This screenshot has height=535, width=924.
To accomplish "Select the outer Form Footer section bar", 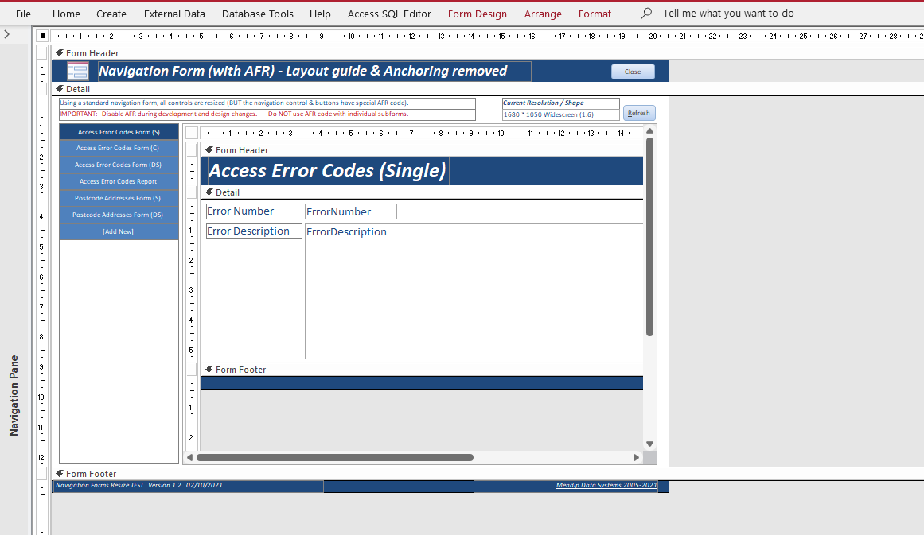I will [x=488, y=474].
